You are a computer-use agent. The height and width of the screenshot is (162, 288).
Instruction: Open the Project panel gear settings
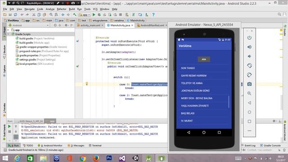[66, 25]
